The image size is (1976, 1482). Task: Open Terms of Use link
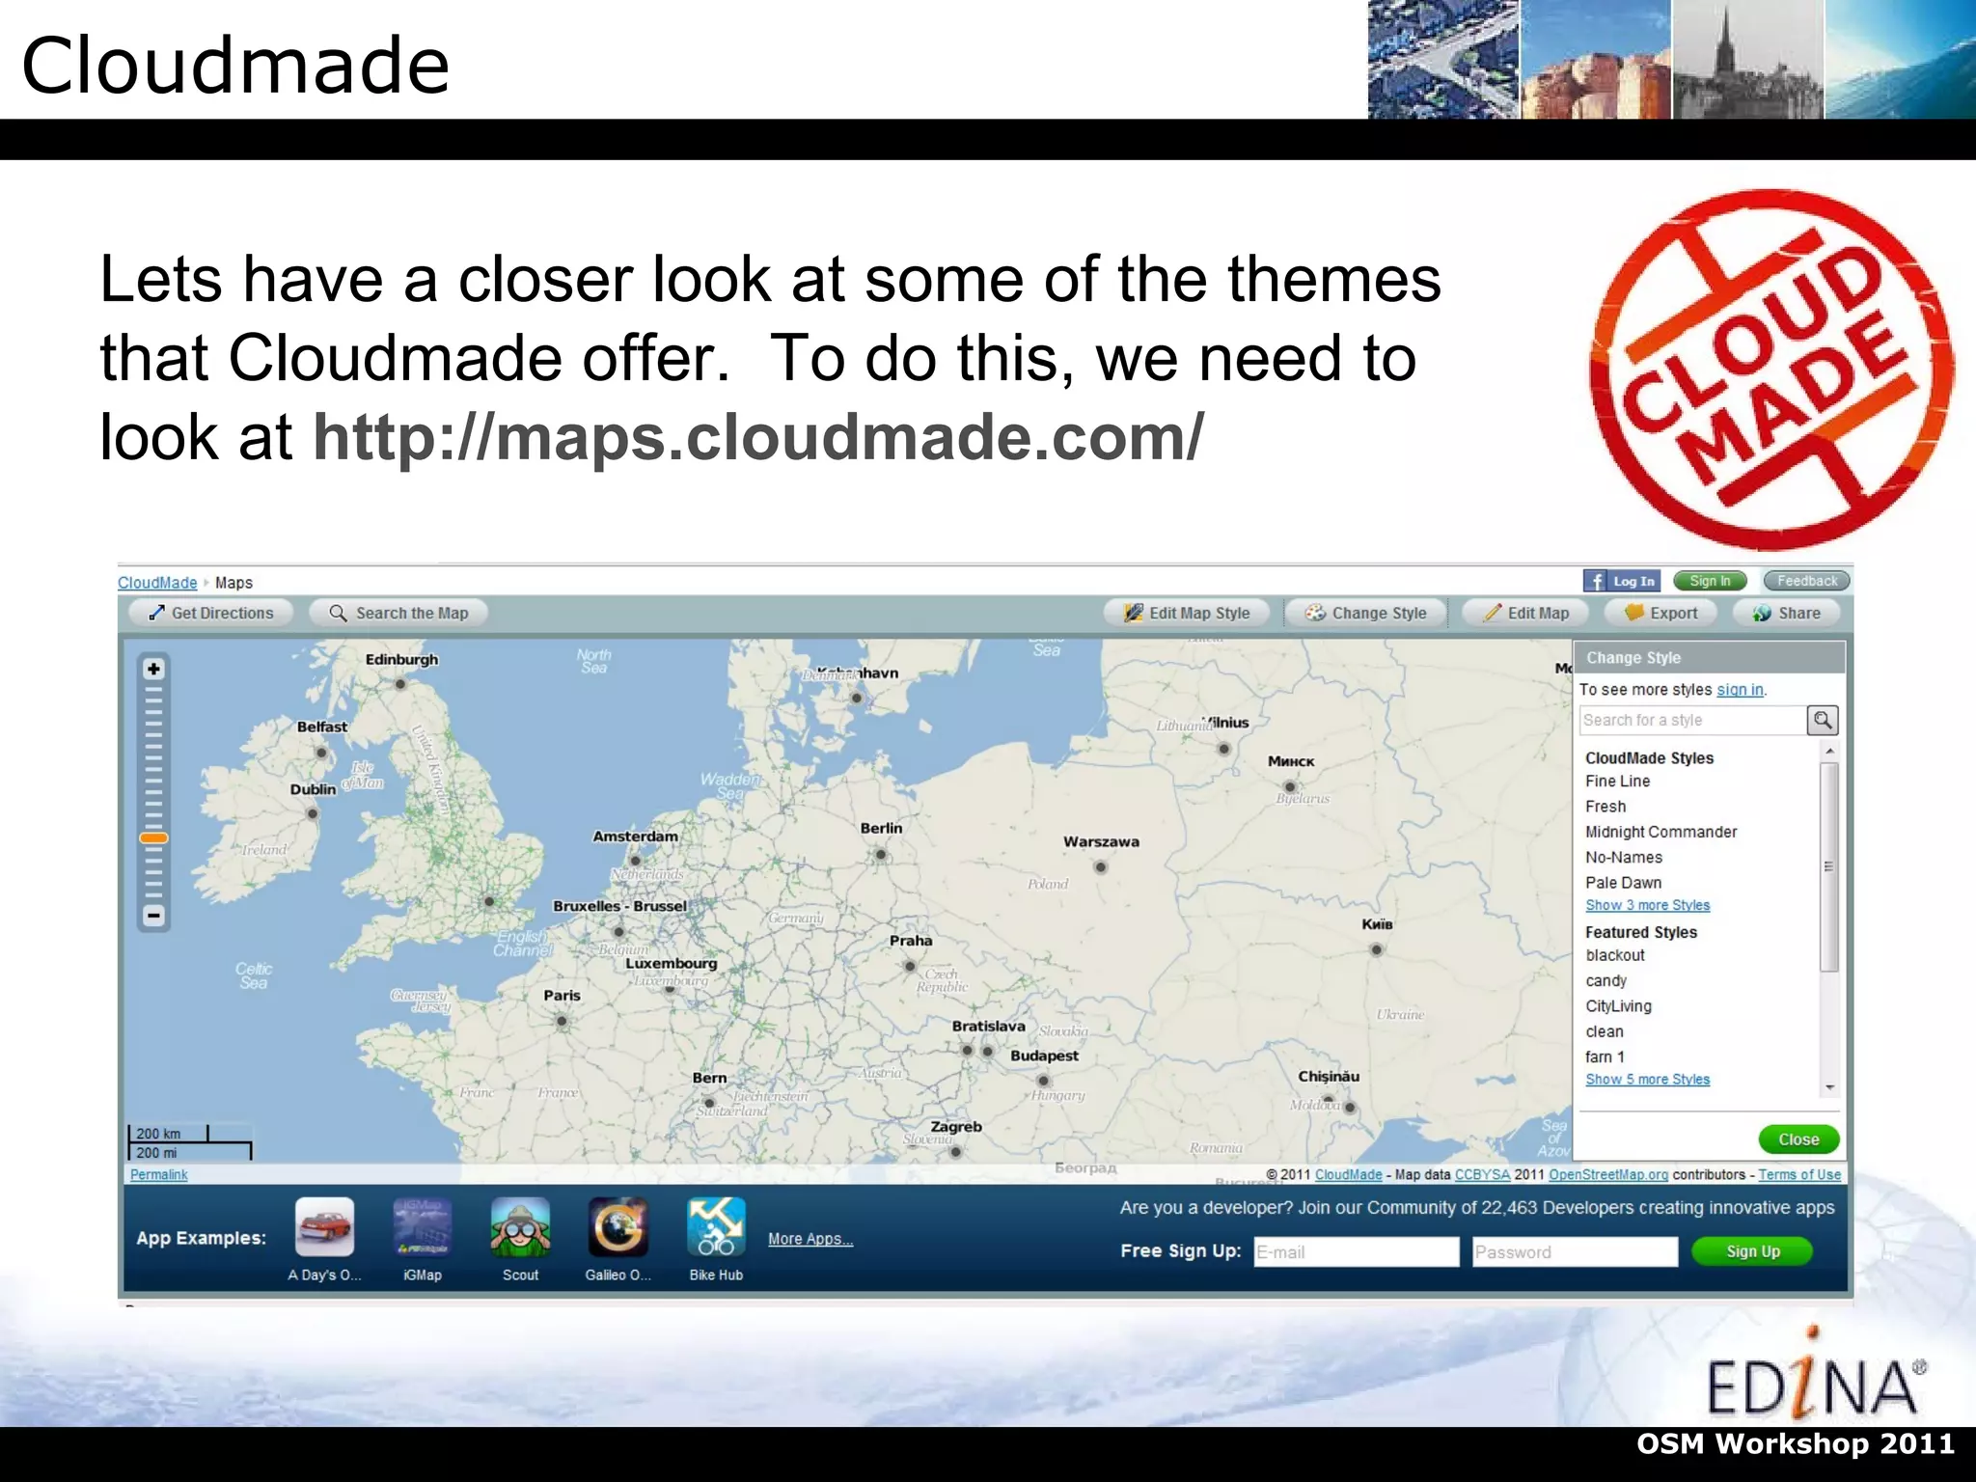1799,1175
